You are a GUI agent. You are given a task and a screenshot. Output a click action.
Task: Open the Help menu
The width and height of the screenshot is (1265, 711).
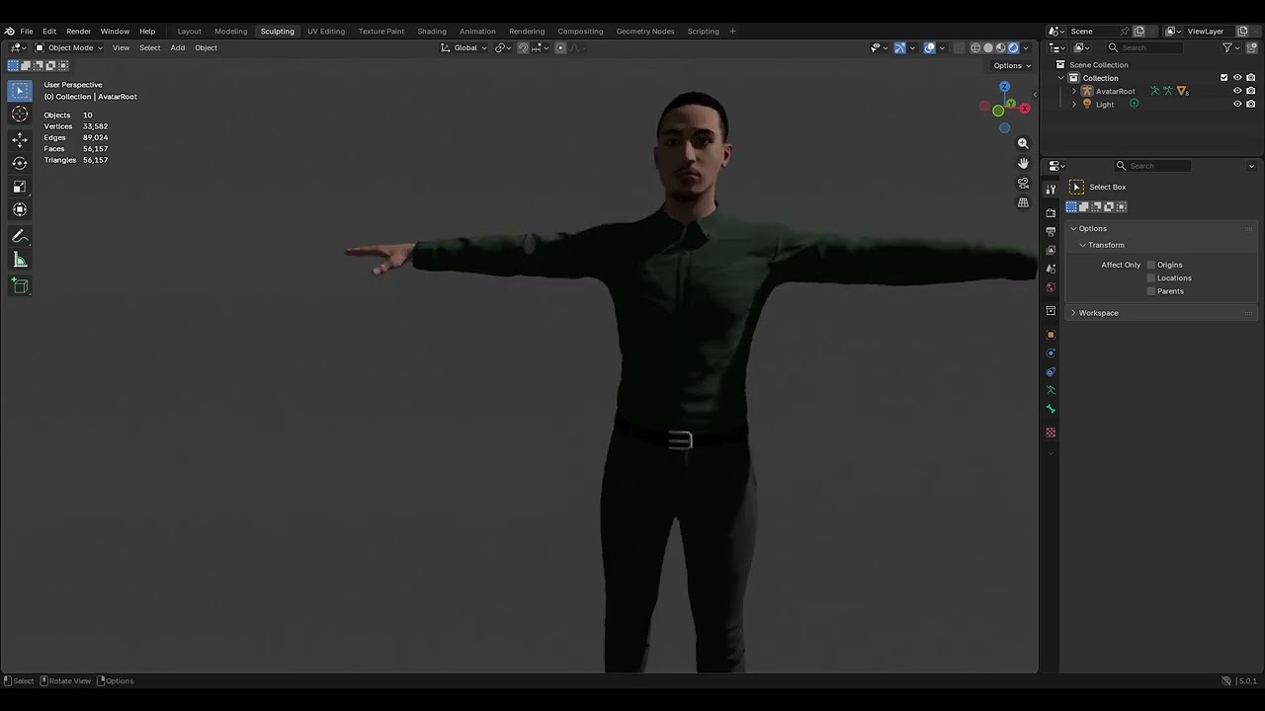coord(147,32)
